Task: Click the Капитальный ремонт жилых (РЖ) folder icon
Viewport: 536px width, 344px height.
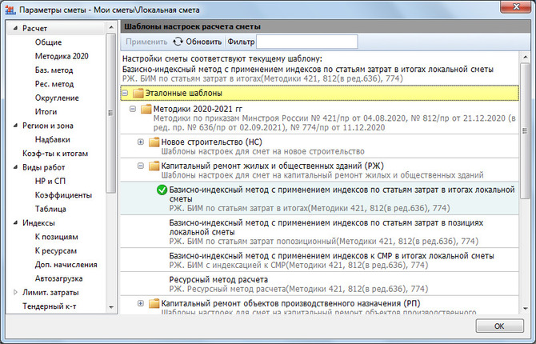Action: [154, 166]
